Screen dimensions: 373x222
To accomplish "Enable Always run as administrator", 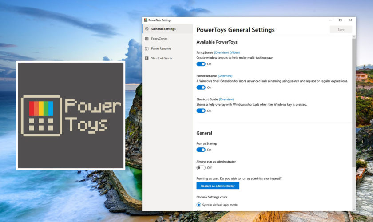I will click(x=201, y=168).
